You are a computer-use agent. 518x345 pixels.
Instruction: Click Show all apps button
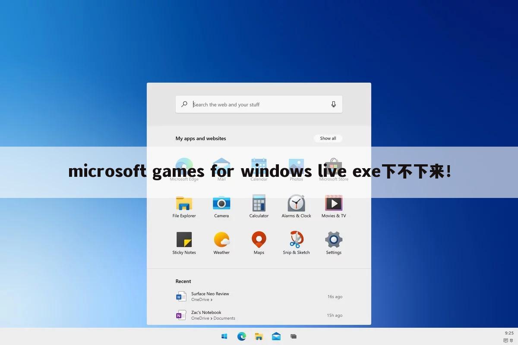coord(328,138)
